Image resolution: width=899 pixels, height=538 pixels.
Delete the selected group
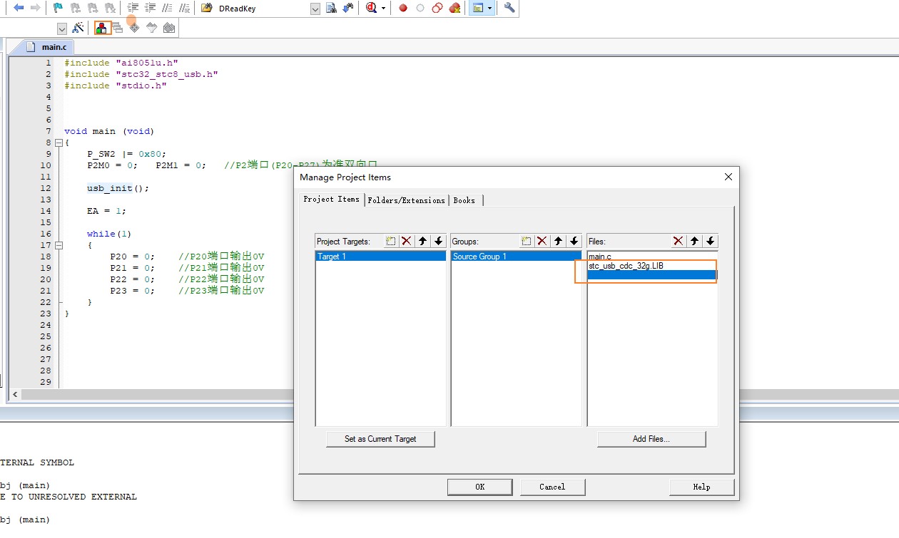[542, 241]
